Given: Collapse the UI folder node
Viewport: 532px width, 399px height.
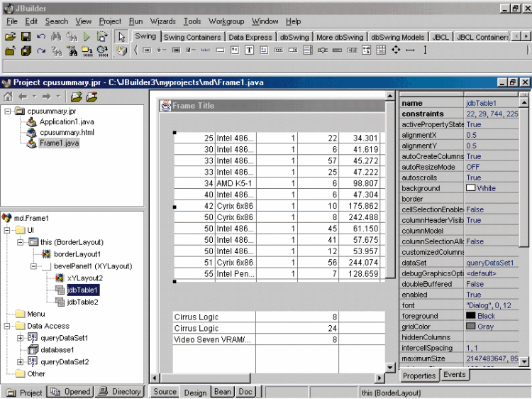Looking at the screenshot, I should click(x=7, y=230).
